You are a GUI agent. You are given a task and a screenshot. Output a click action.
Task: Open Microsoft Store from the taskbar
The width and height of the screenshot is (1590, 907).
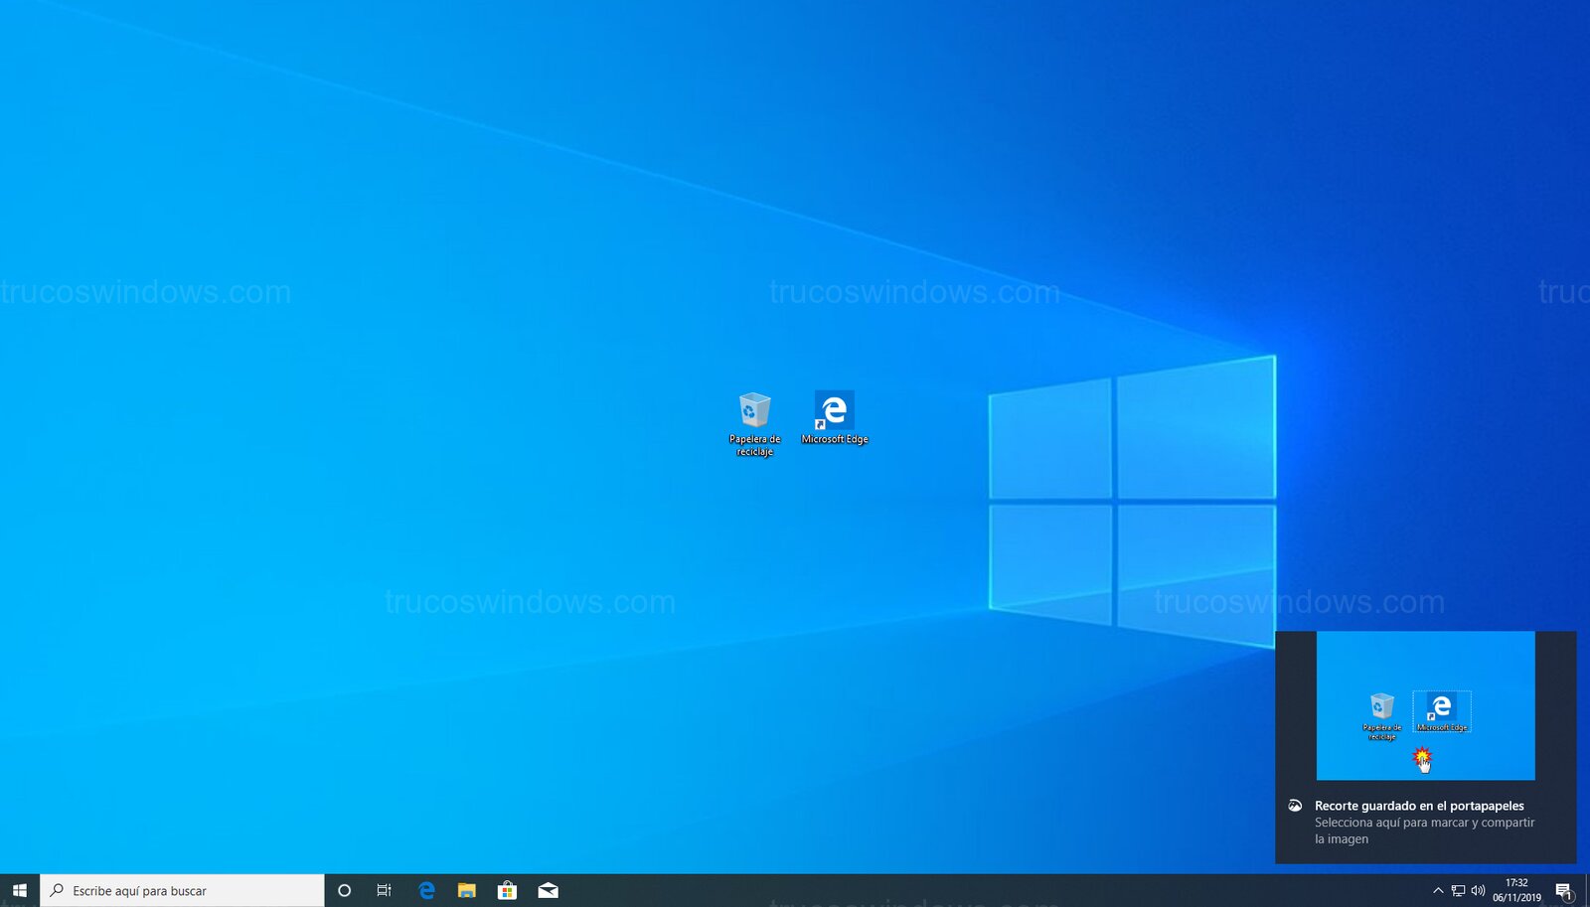pos(507,890)
